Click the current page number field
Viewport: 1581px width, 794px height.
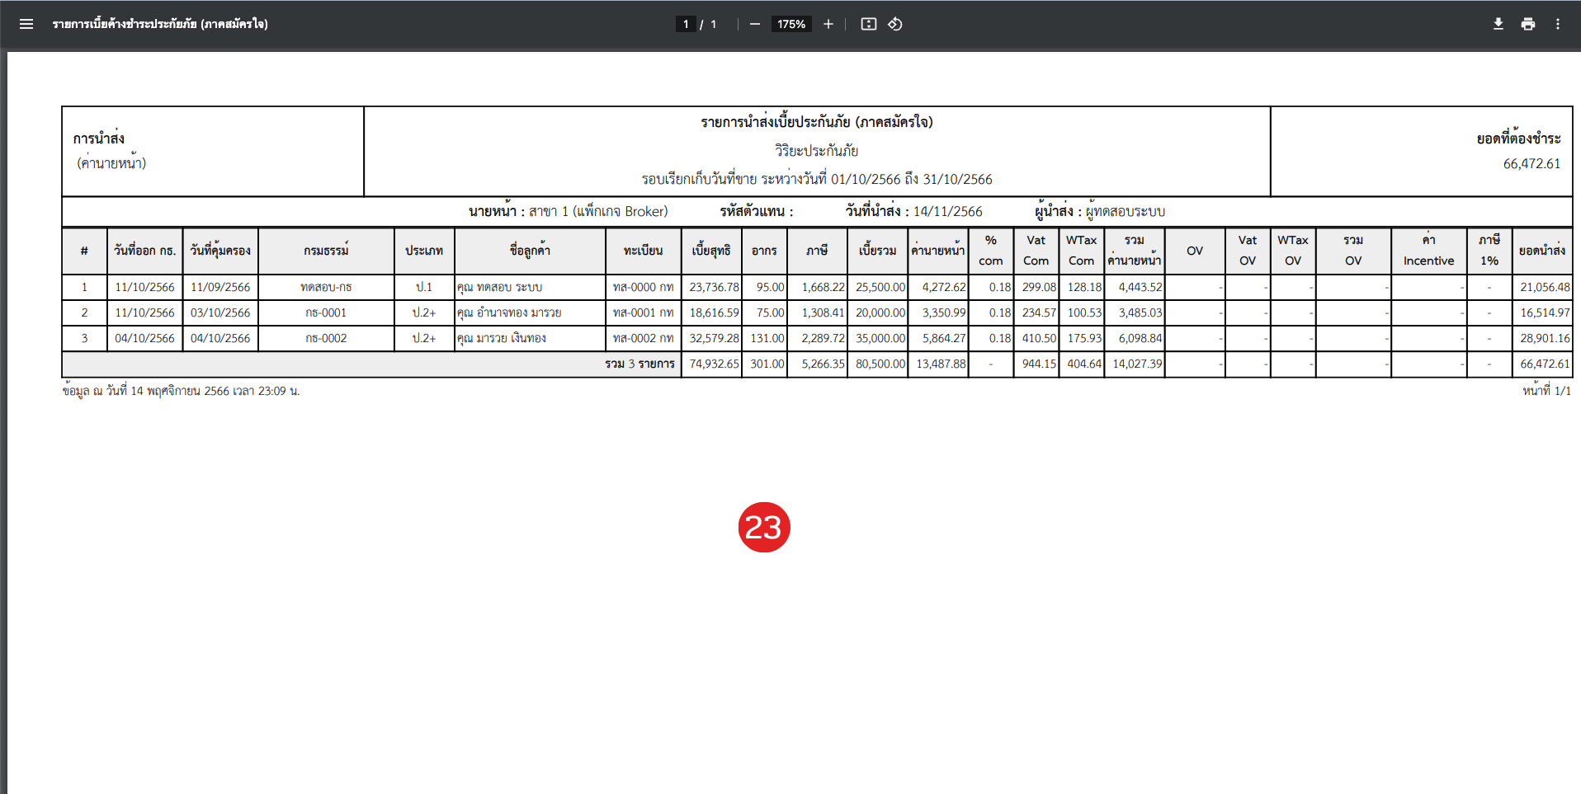point(686,24)
